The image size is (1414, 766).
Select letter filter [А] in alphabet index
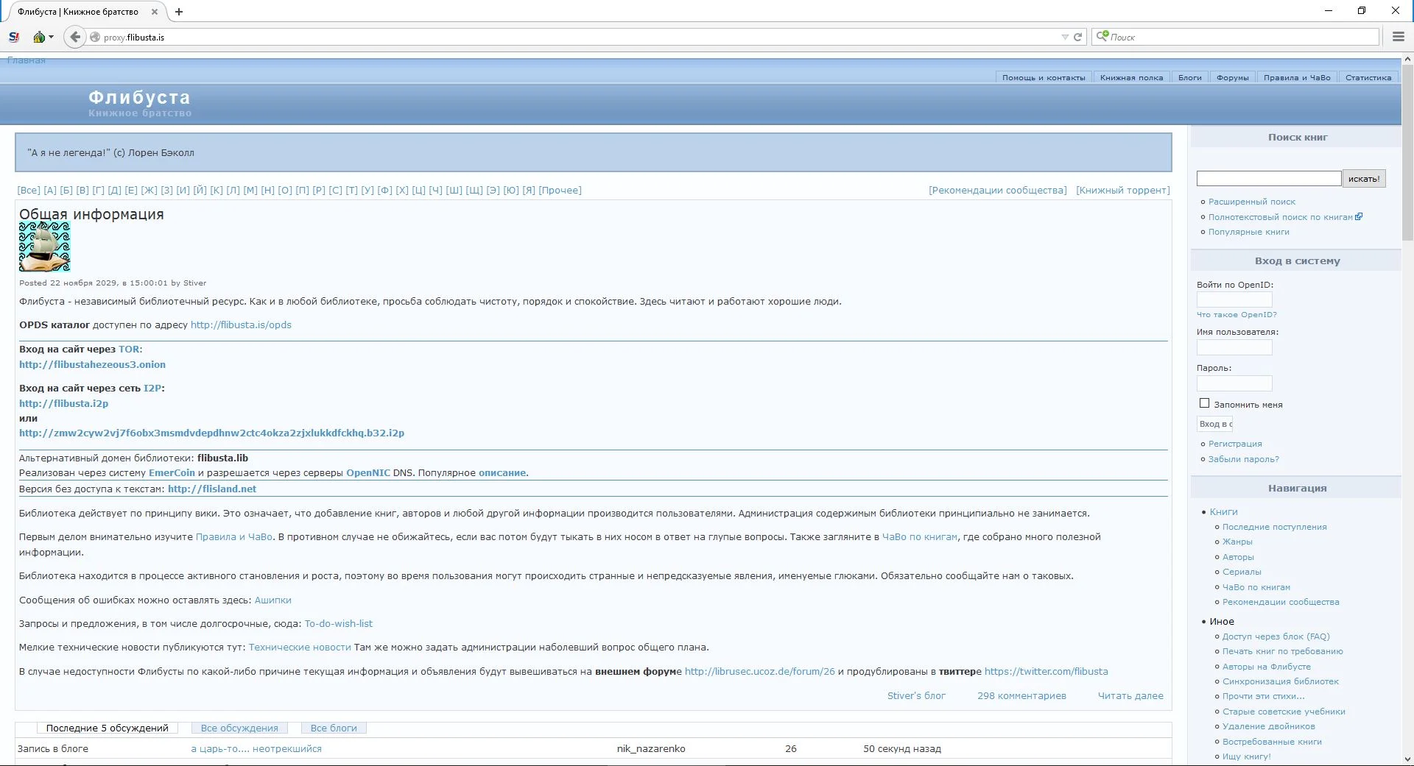pos(50,190)
